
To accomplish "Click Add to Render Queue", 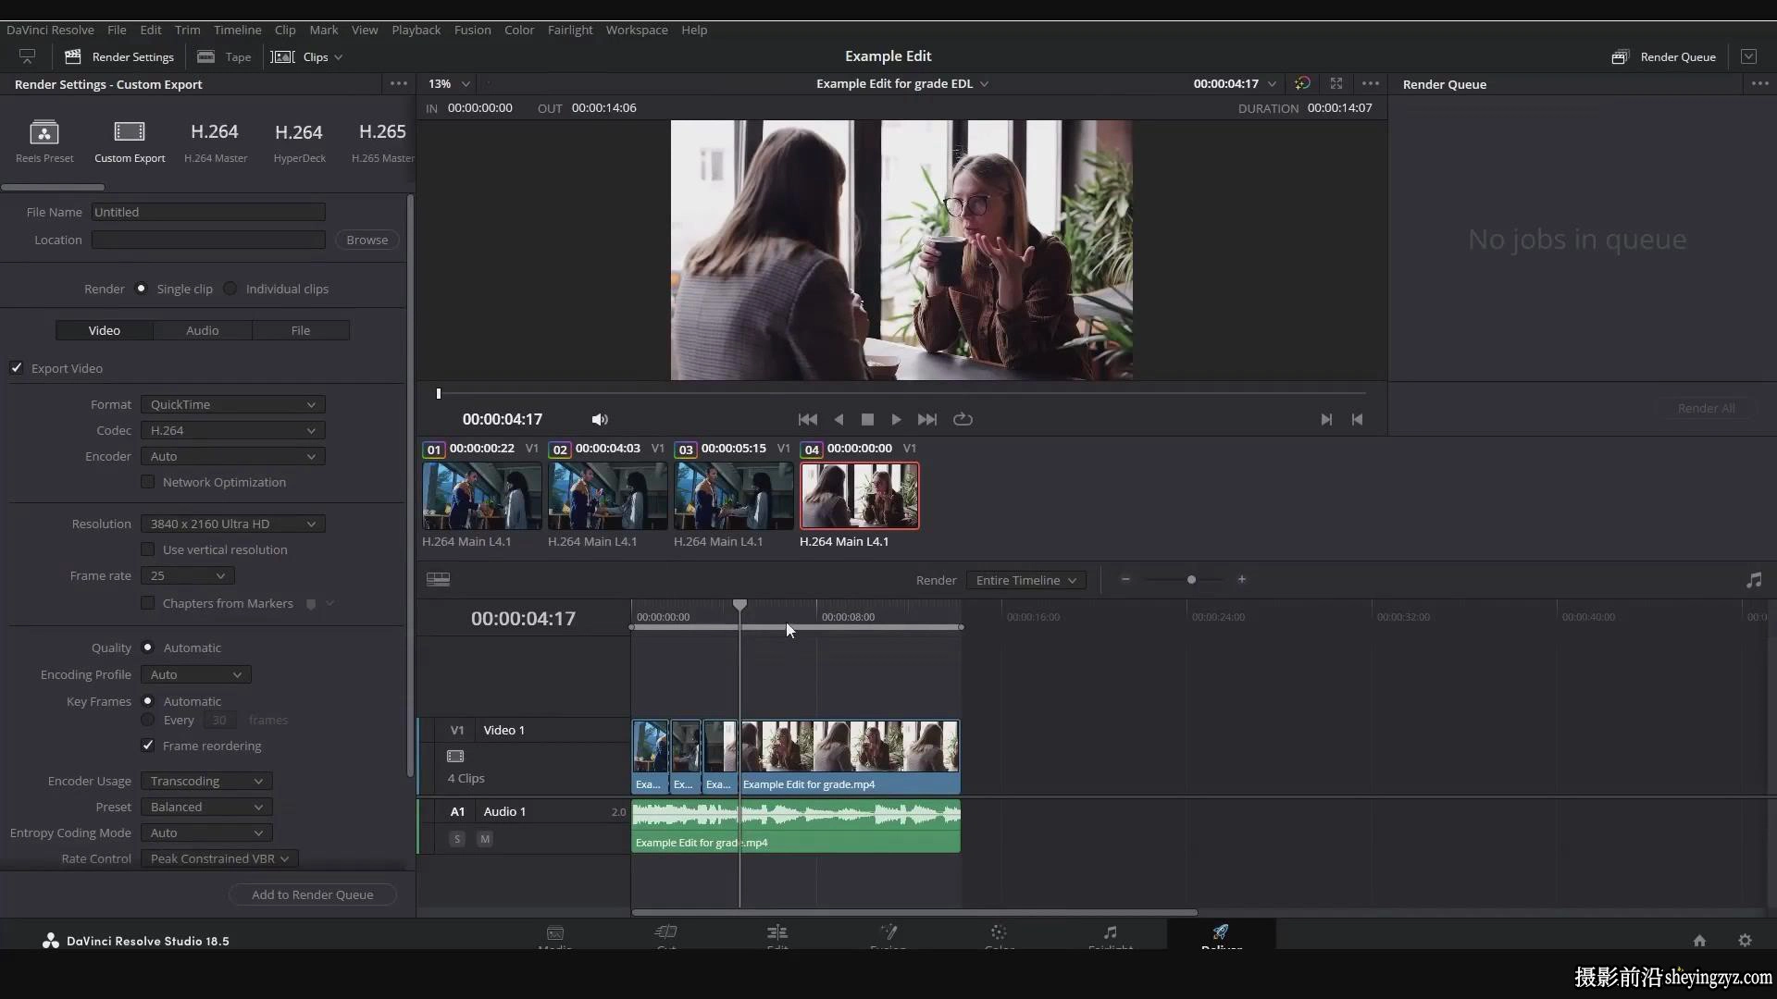I will (x=313, y=894).
